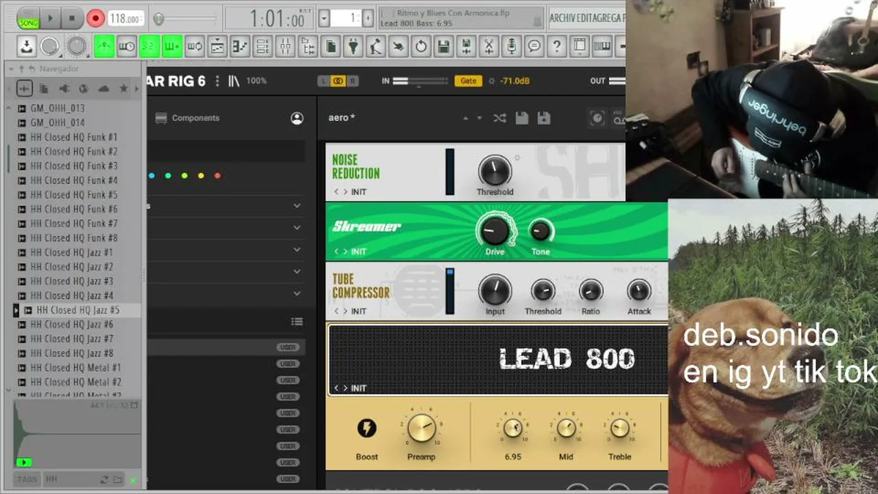Screen dimensions: 878x494
Task: Click the Play button in the transport
Action: (50, 19)
